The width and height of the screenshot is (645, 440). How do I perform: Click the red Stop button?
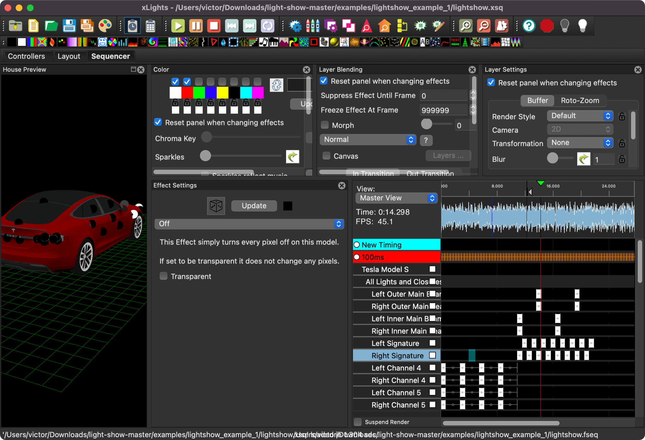point(214,26)
